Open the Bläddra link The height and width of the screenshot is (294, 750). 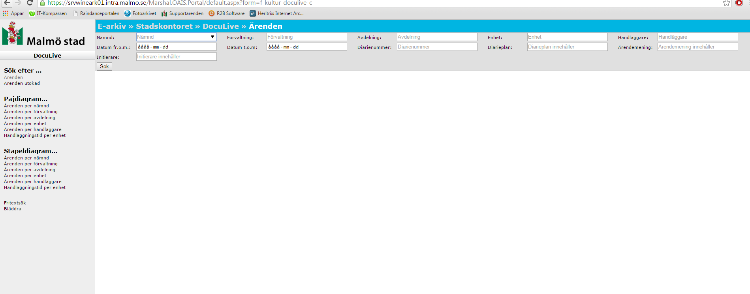tap(13, 209)
